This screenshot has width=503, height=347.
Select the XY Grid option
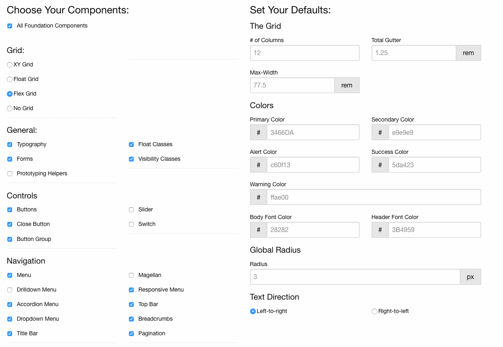click(9, 64)
